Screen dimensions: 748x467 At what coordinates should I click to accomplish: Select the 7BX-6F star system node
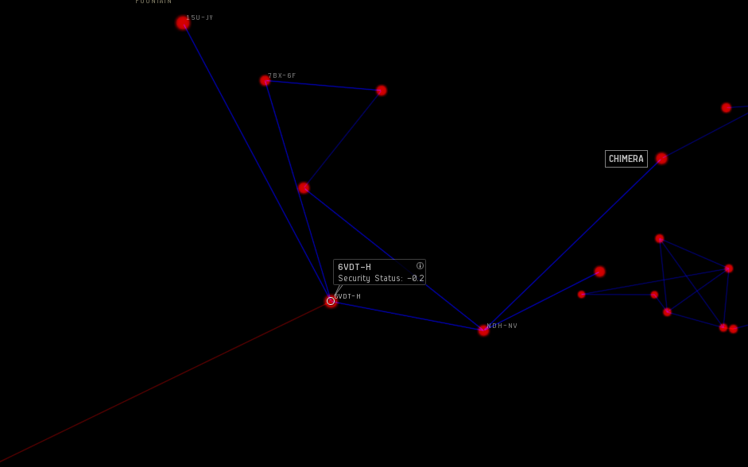[x=265, y=80]
